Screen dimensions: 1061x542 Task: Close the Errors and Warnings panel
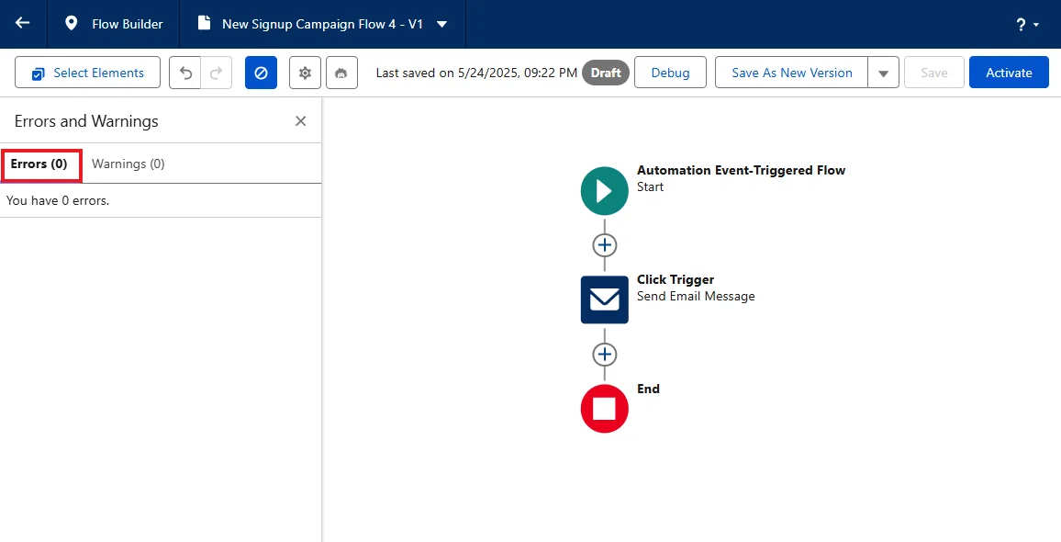[x=301, y=120]
